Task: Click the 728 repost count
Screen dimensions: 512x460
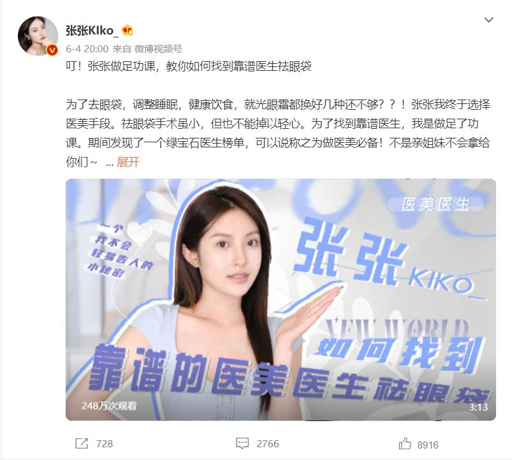Action: click(x=105, y=443)
